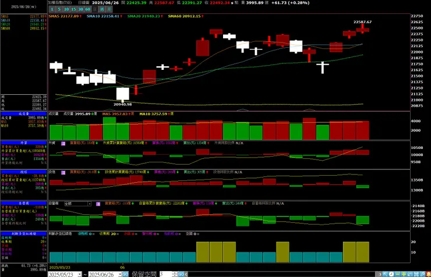Switch to the 1-minute timeframe
The height and width of the screenshot is (277, 431).
click(x=52, y=9)
